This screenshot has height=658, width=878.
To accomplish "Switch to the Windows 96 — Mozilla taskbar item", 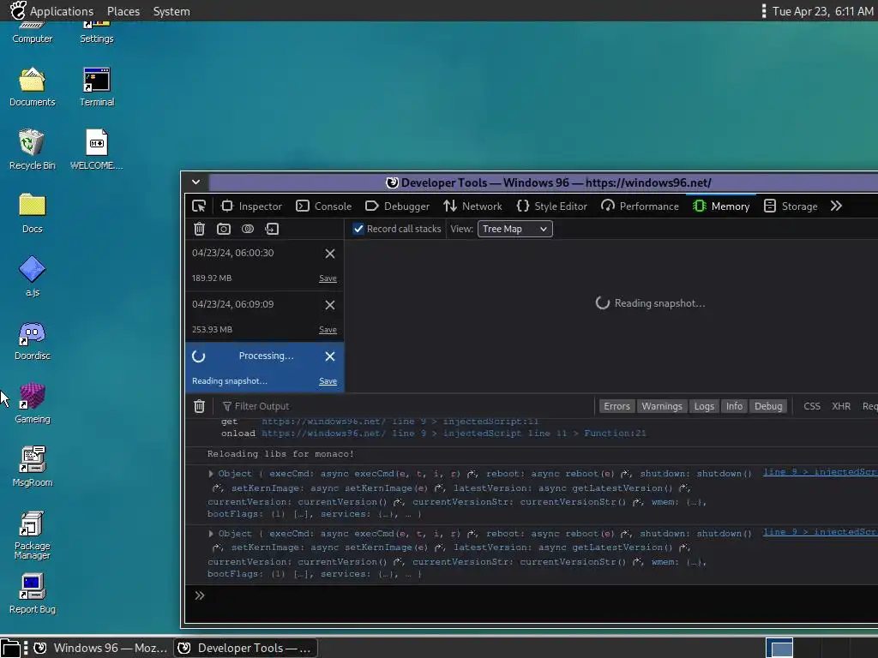I will point(101,648).
